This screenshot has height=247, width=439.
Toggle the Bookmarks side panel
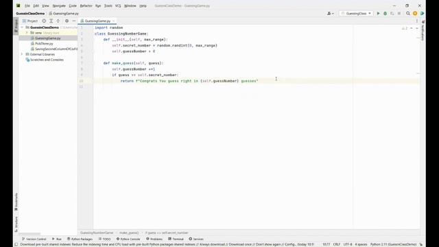click(x=16, y=202)
